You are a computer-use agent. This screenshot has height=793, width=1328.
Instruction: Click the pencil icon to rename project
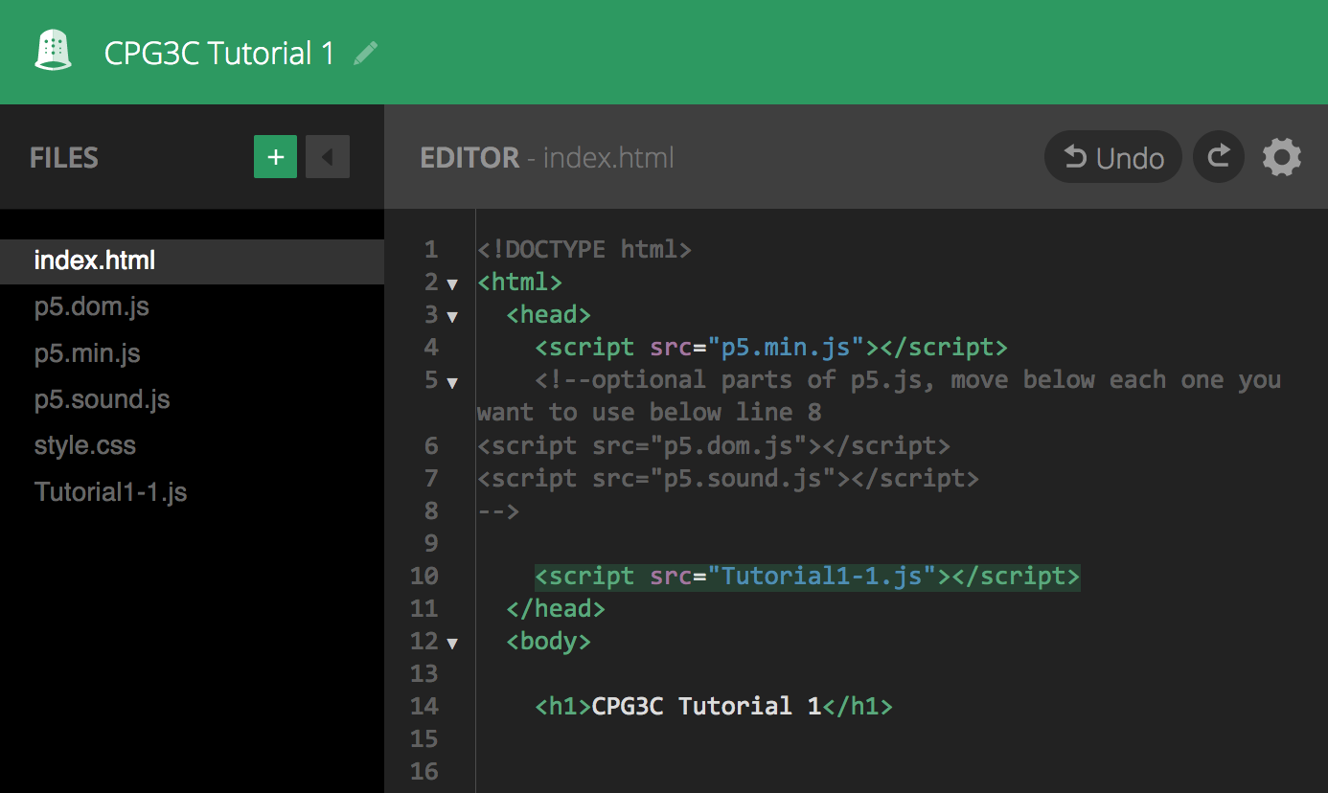click(365, 53)
